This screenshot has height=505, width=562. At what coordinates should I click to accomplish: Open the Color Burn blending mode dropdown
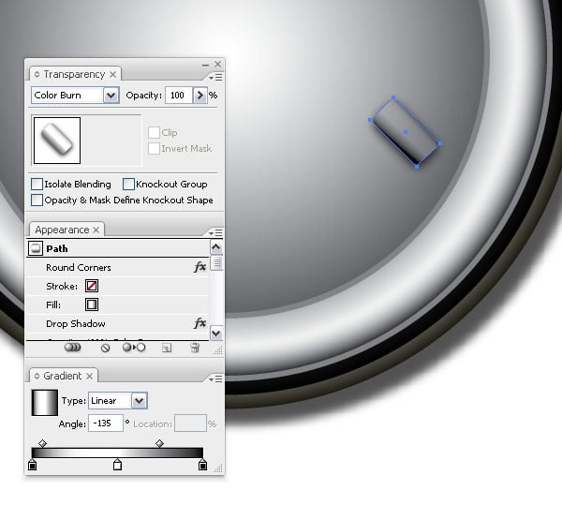111,96
